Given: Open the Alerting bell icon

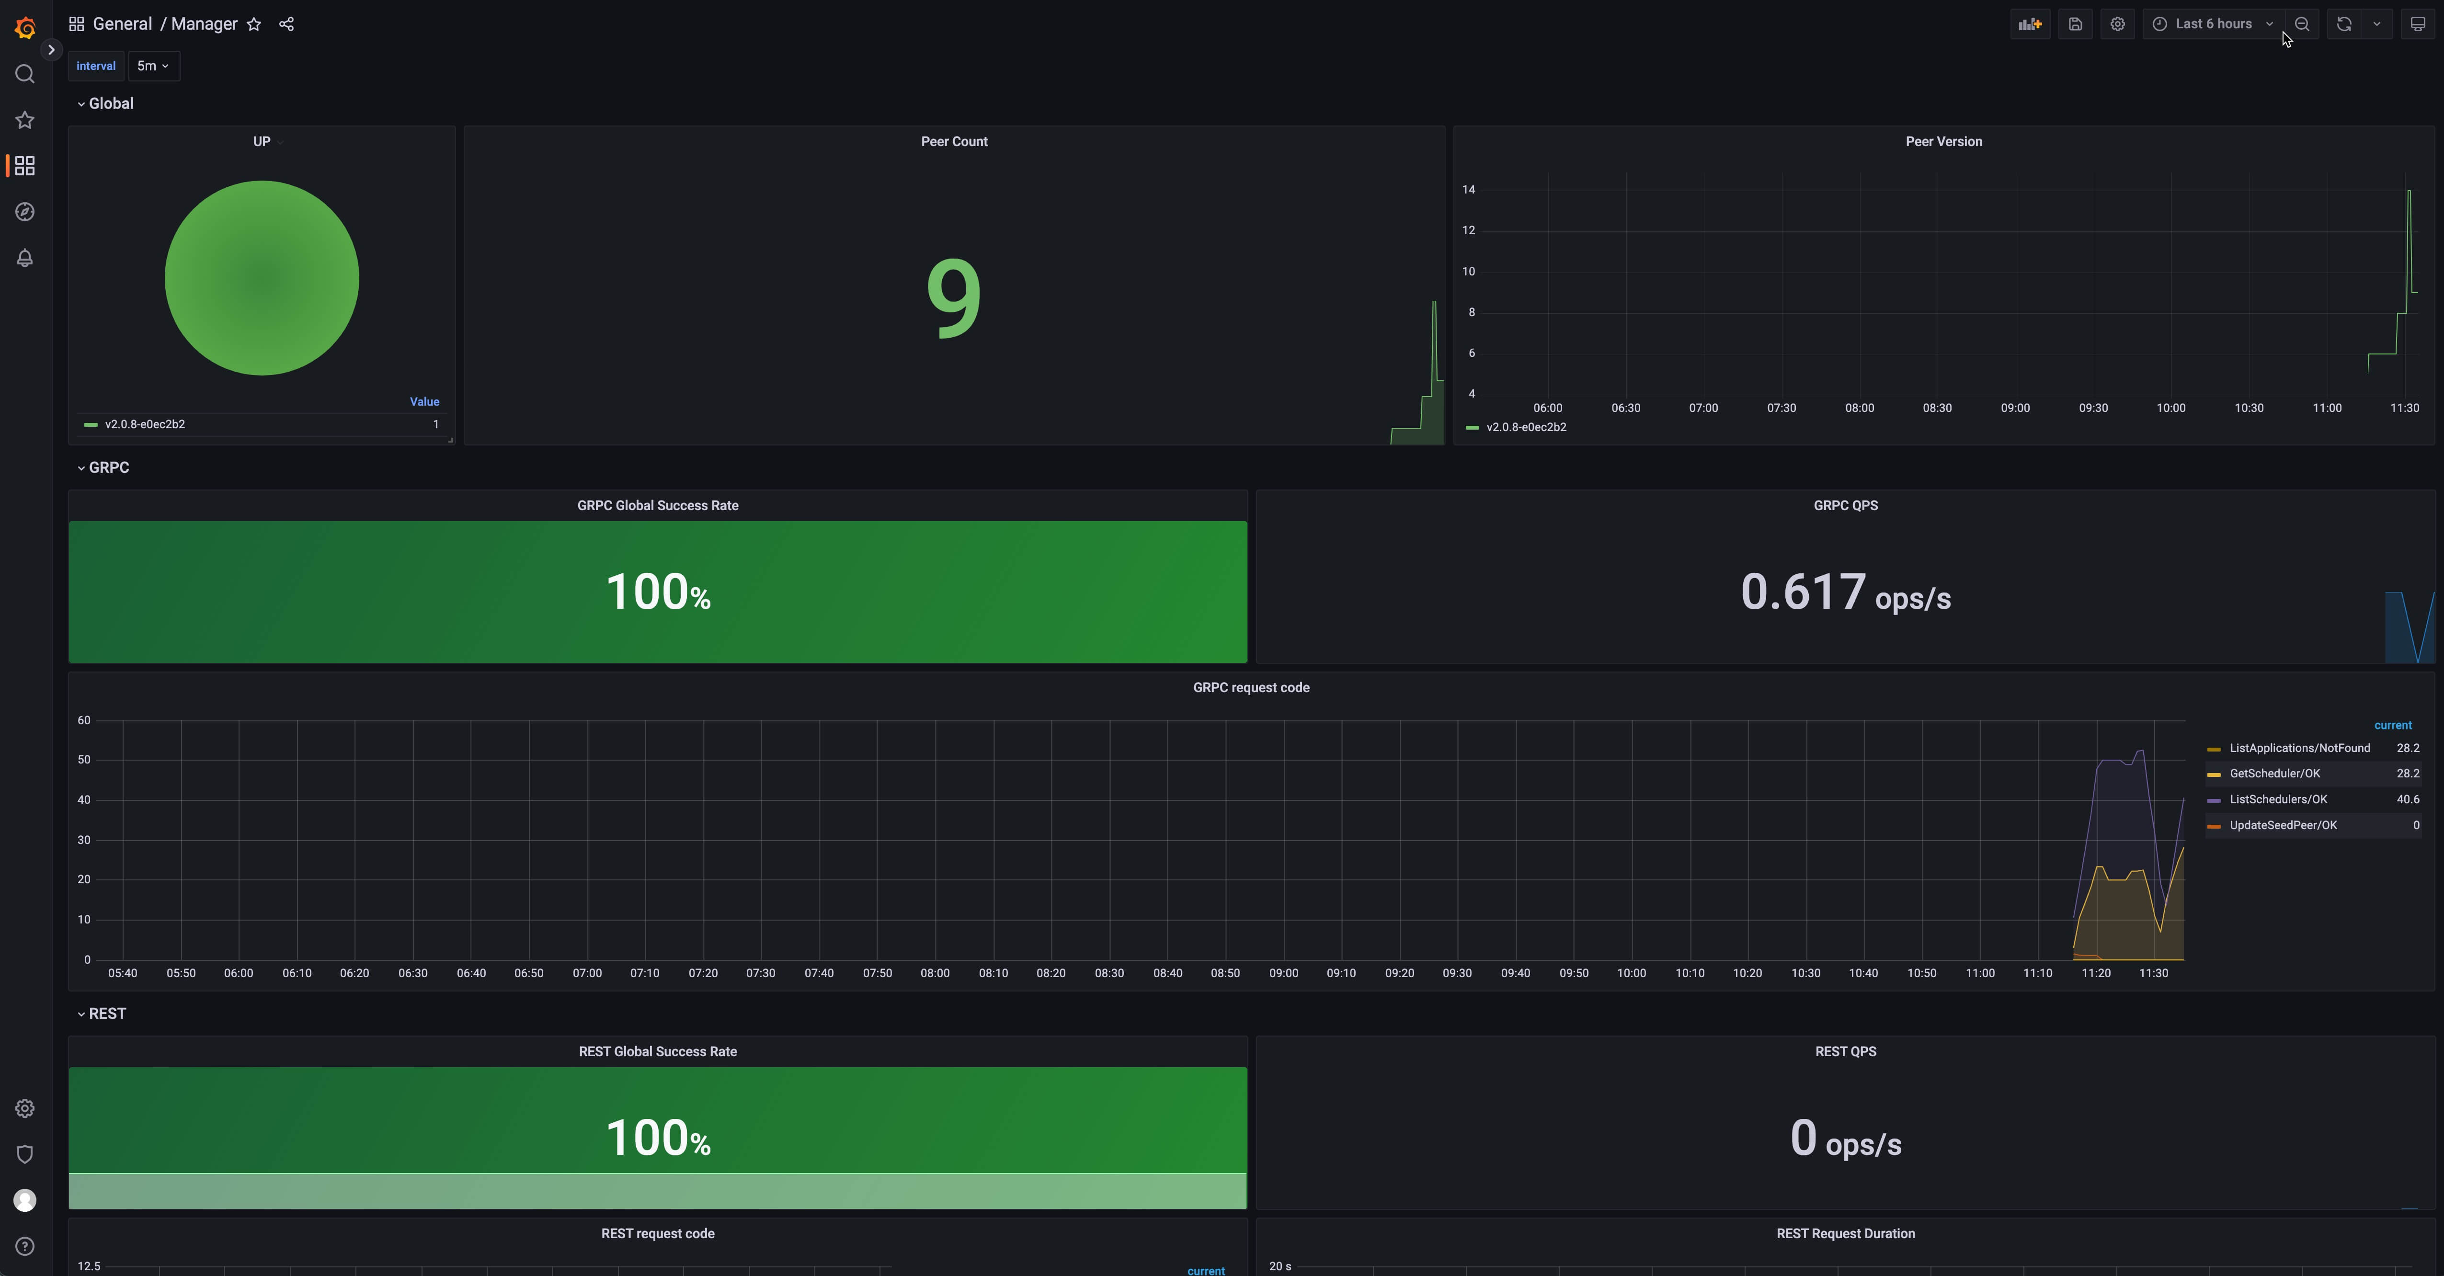Looking at the screenshot, I should [25, 258].
